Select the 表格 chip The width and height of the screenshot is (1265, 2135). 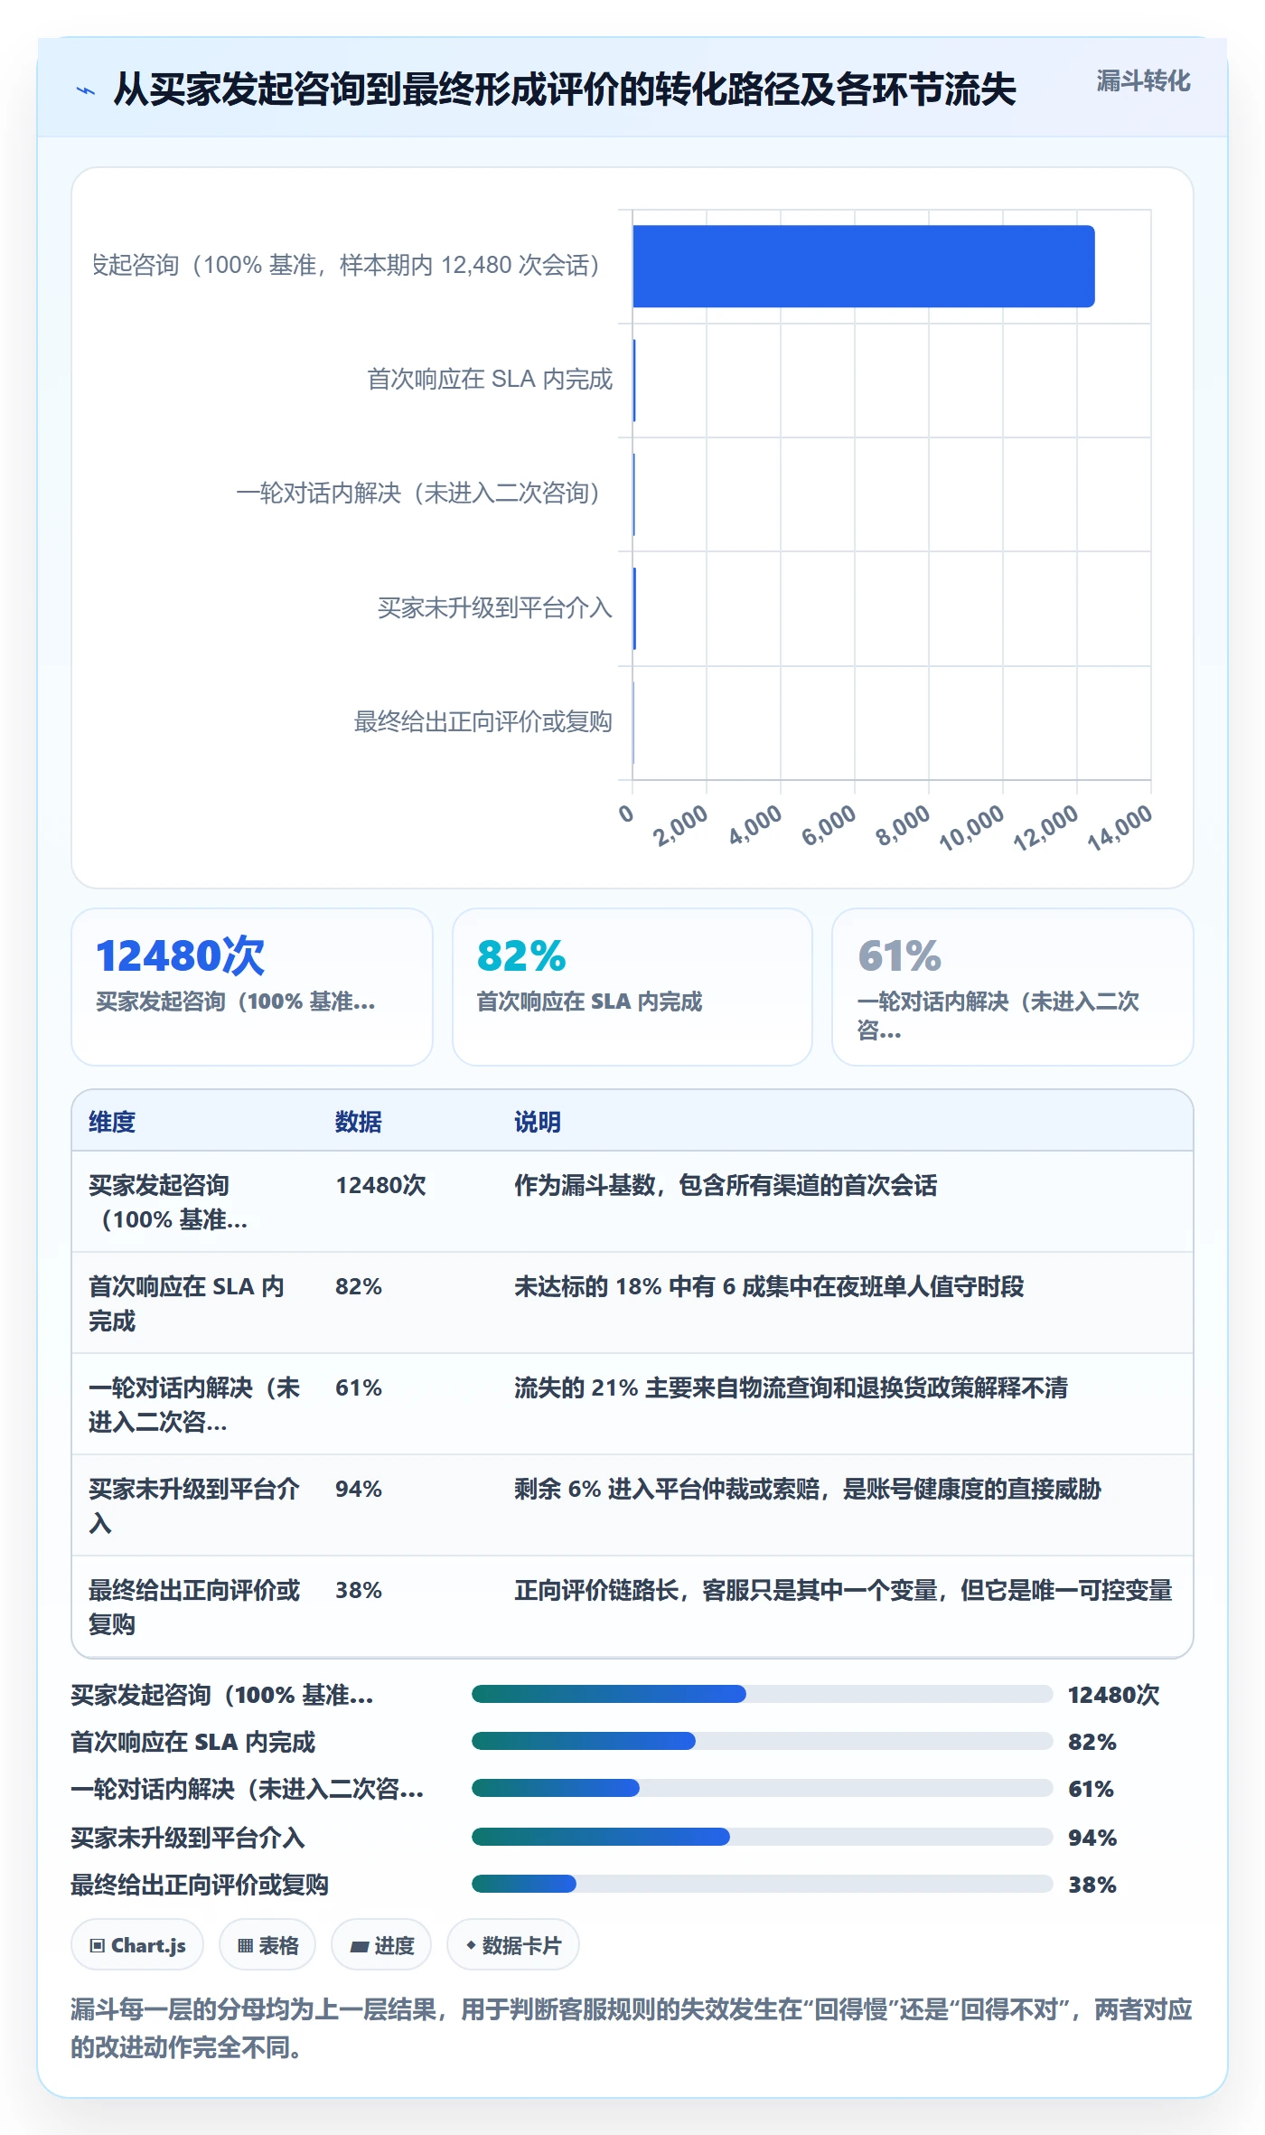point(267,1945)
